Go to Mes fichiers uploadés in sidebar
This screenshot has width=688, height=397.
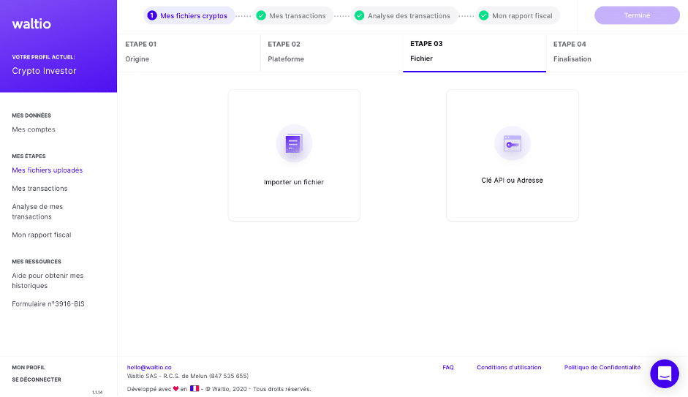coord(48,170)
